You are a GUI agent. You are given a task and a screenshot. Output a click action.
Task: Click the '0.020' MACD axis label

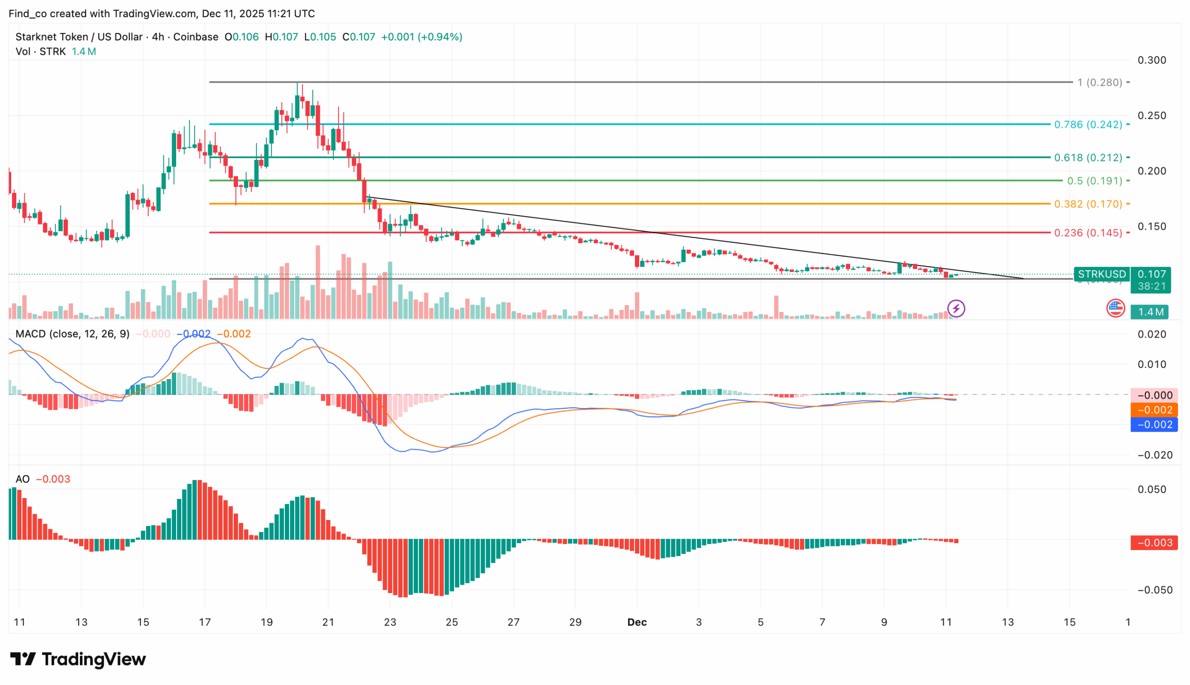tap(1151, 334)
